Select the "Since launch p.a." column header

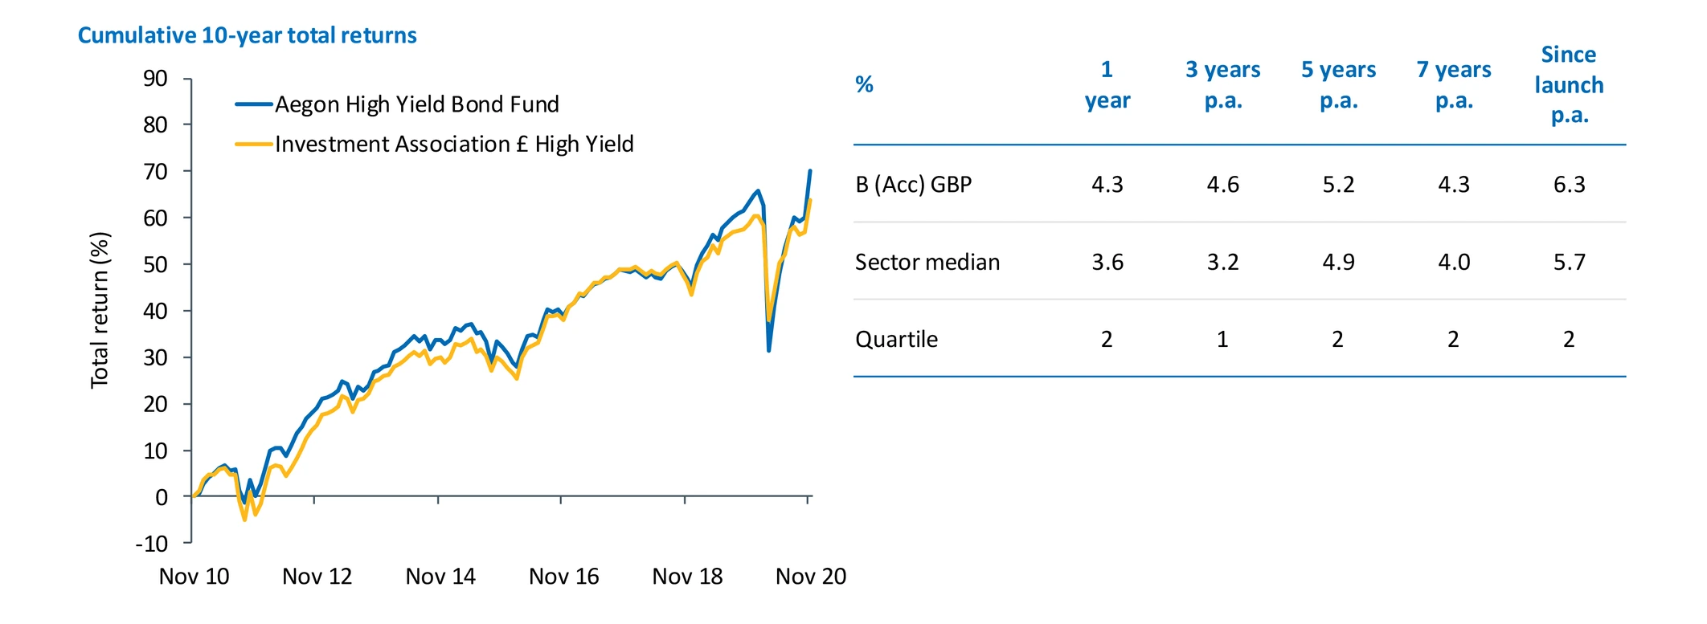(1569, 85)
